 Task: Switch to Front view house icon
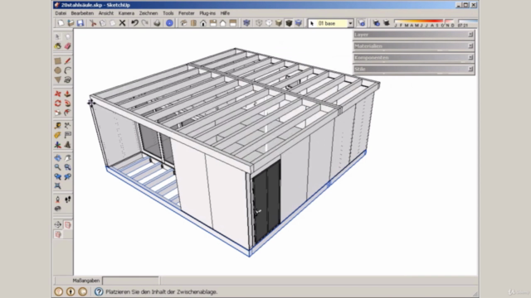coord(203,23)
